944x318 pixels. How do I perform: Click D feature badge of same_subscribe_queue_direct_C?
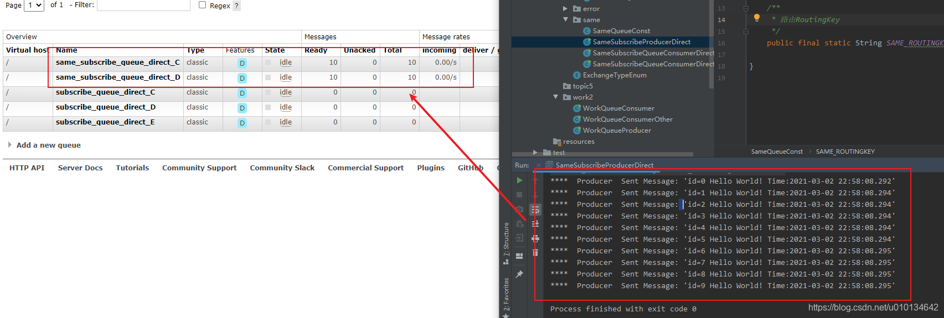[x=242, y=63]
